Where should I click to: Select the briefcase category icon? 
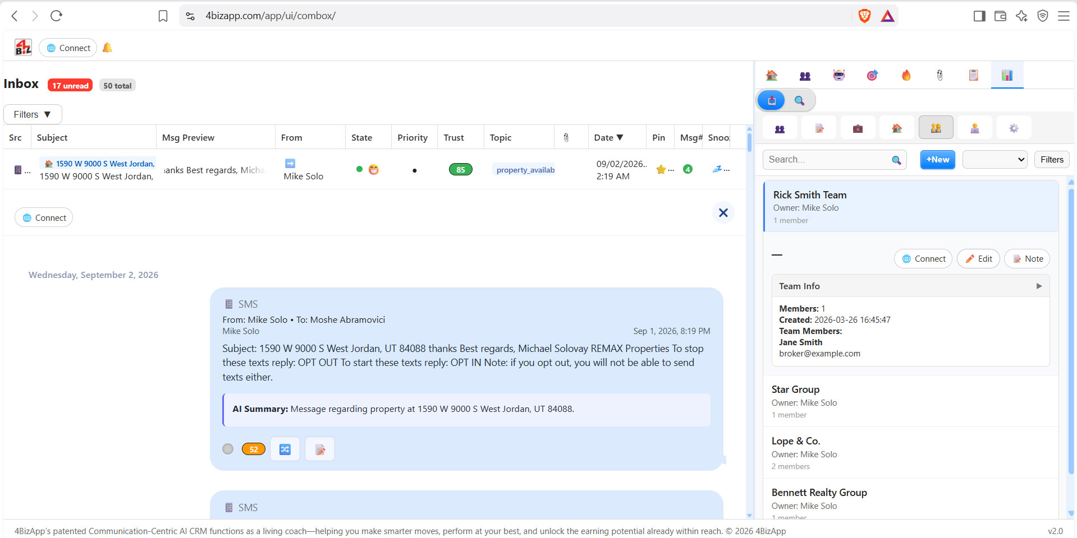858,128
